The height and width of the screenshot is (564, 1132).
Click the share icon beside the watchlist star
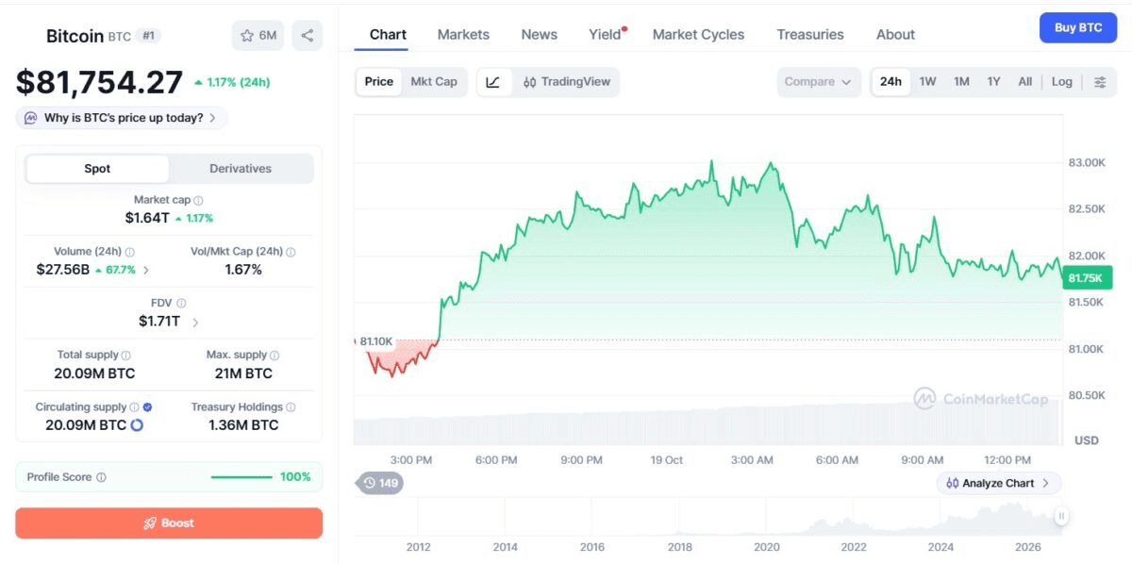pos(308,36)
